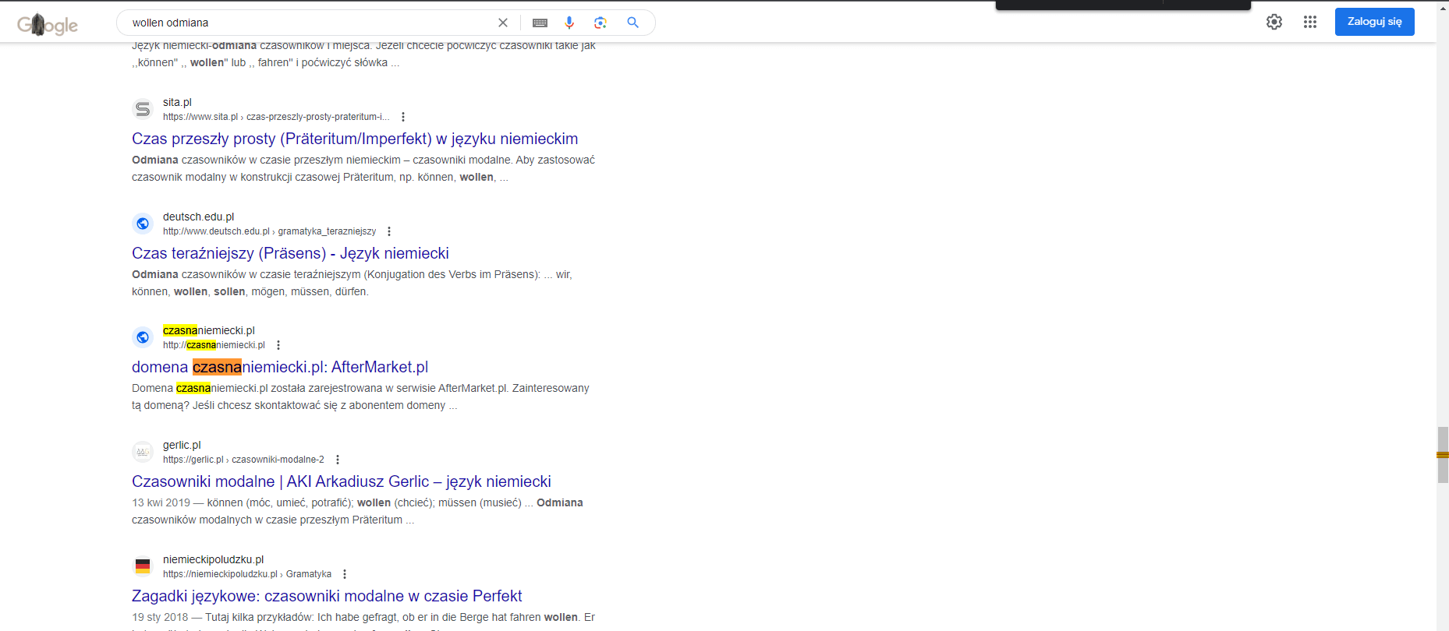Search by image with Google Lens
The image size is (1449, 631).
pos(600,23)
